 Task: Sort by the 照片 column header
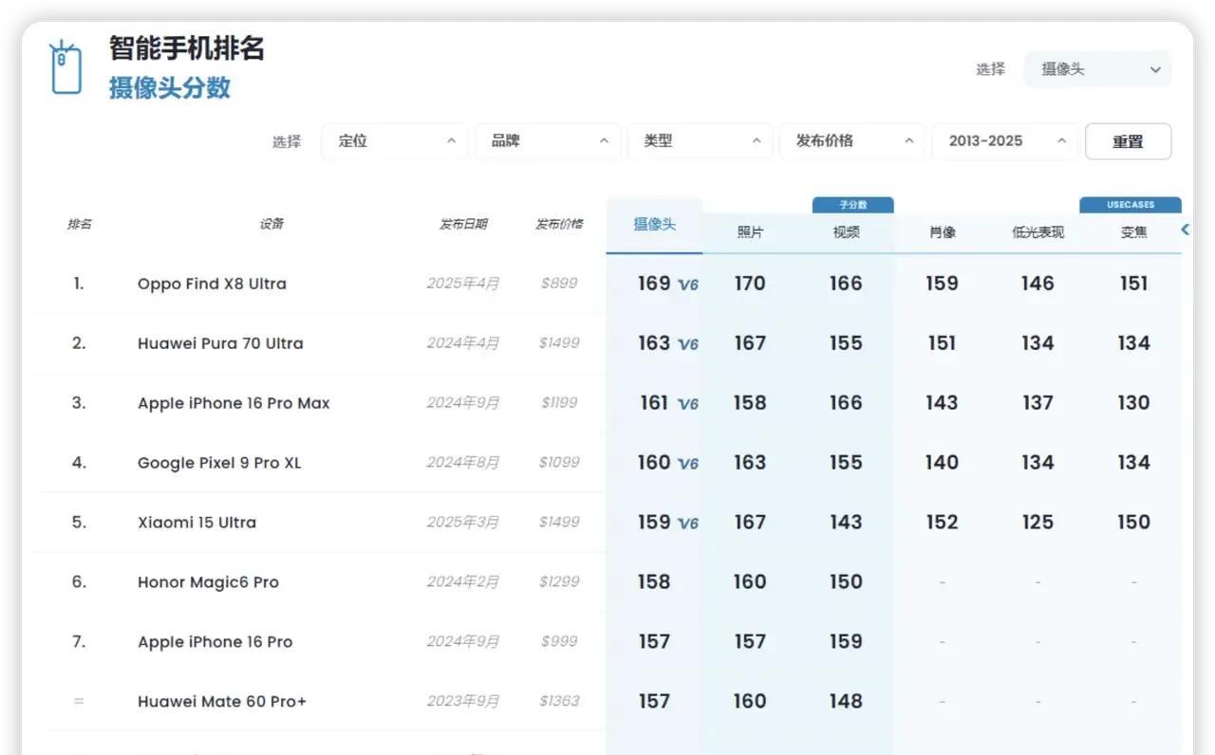pyautogui.click(x=750, y=232)
